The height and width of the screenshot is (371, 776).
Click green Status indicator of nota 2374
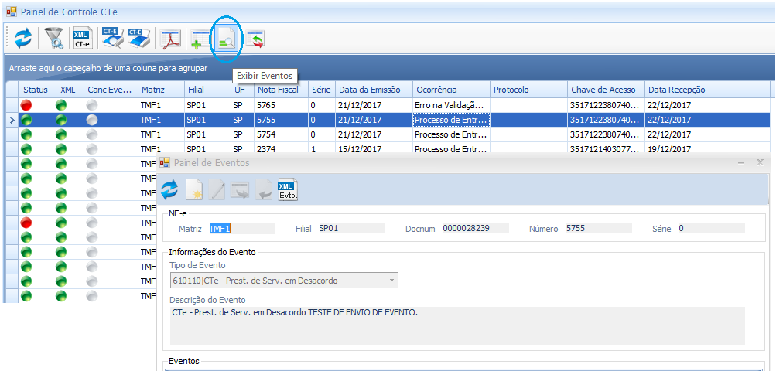[26, 149]
